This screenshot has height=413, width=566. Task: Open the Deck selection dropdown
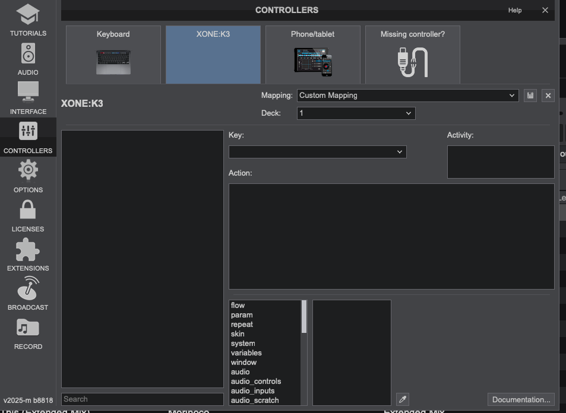click(x=356, y=113)
